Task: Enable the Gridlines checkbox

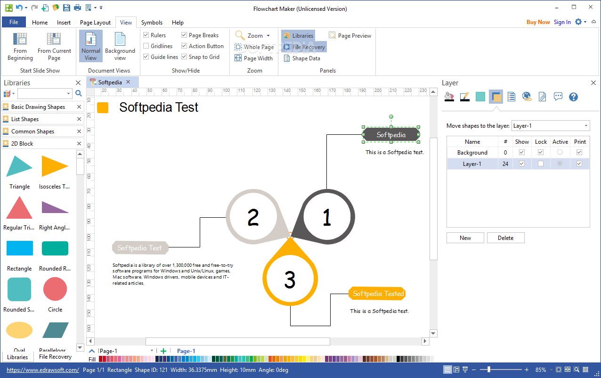Action: [x=146, y=46]
